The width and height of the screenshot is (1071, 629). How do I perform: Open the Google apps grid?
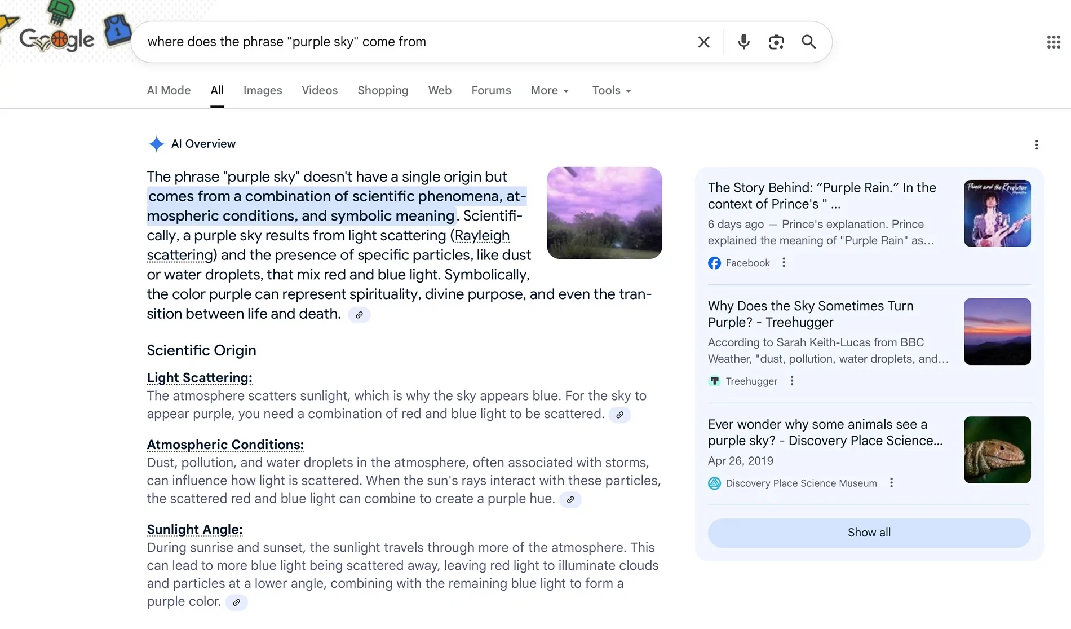click(x=1054, y=42)
